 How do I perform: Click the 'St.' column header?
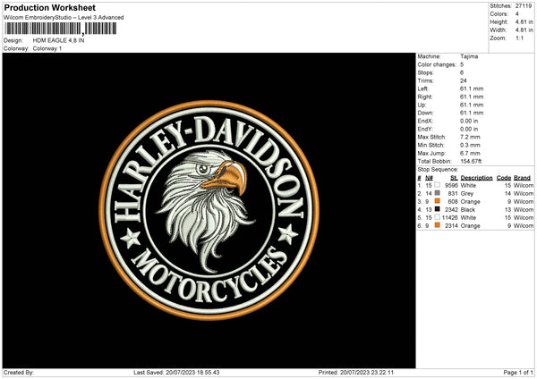coord(454,178)
